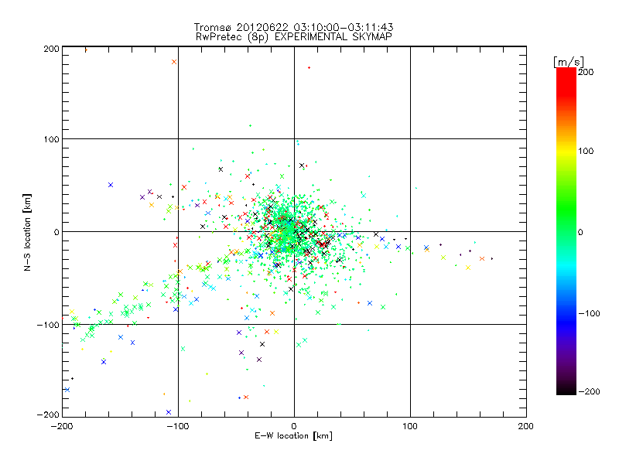Click the y-axis tick label '-100'
This screenshot has height=464, width=619.
tap(48, 325)
